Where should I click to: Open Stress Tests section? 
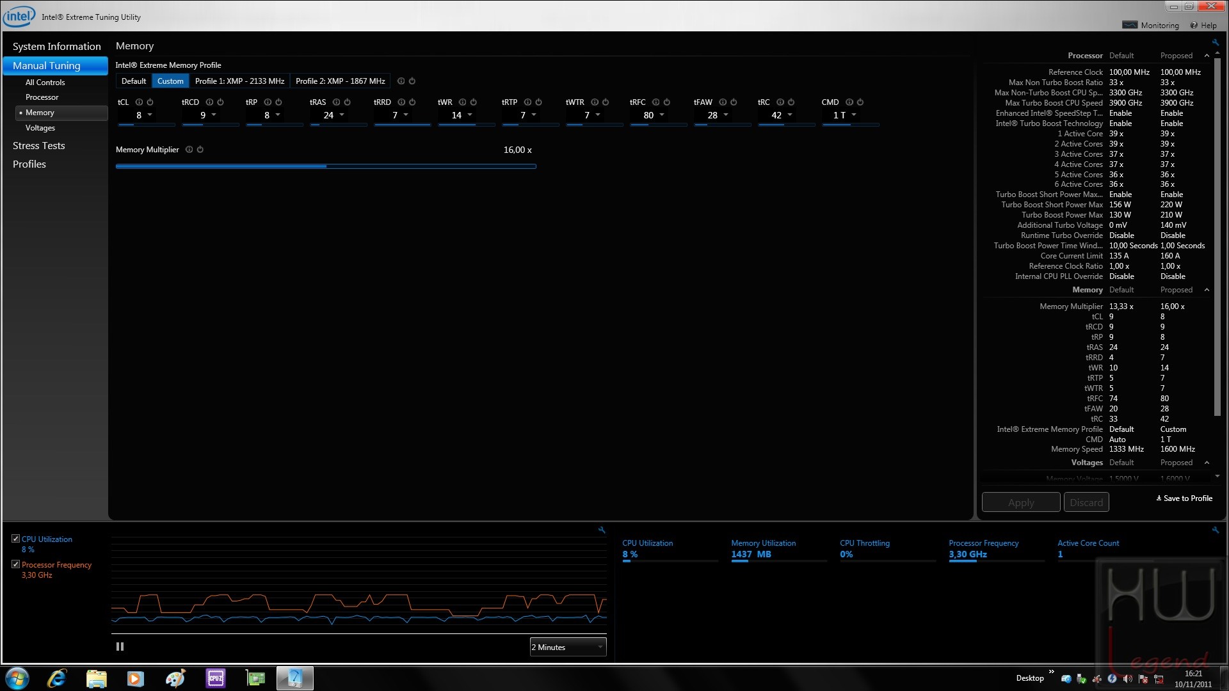tap(39, 146)
